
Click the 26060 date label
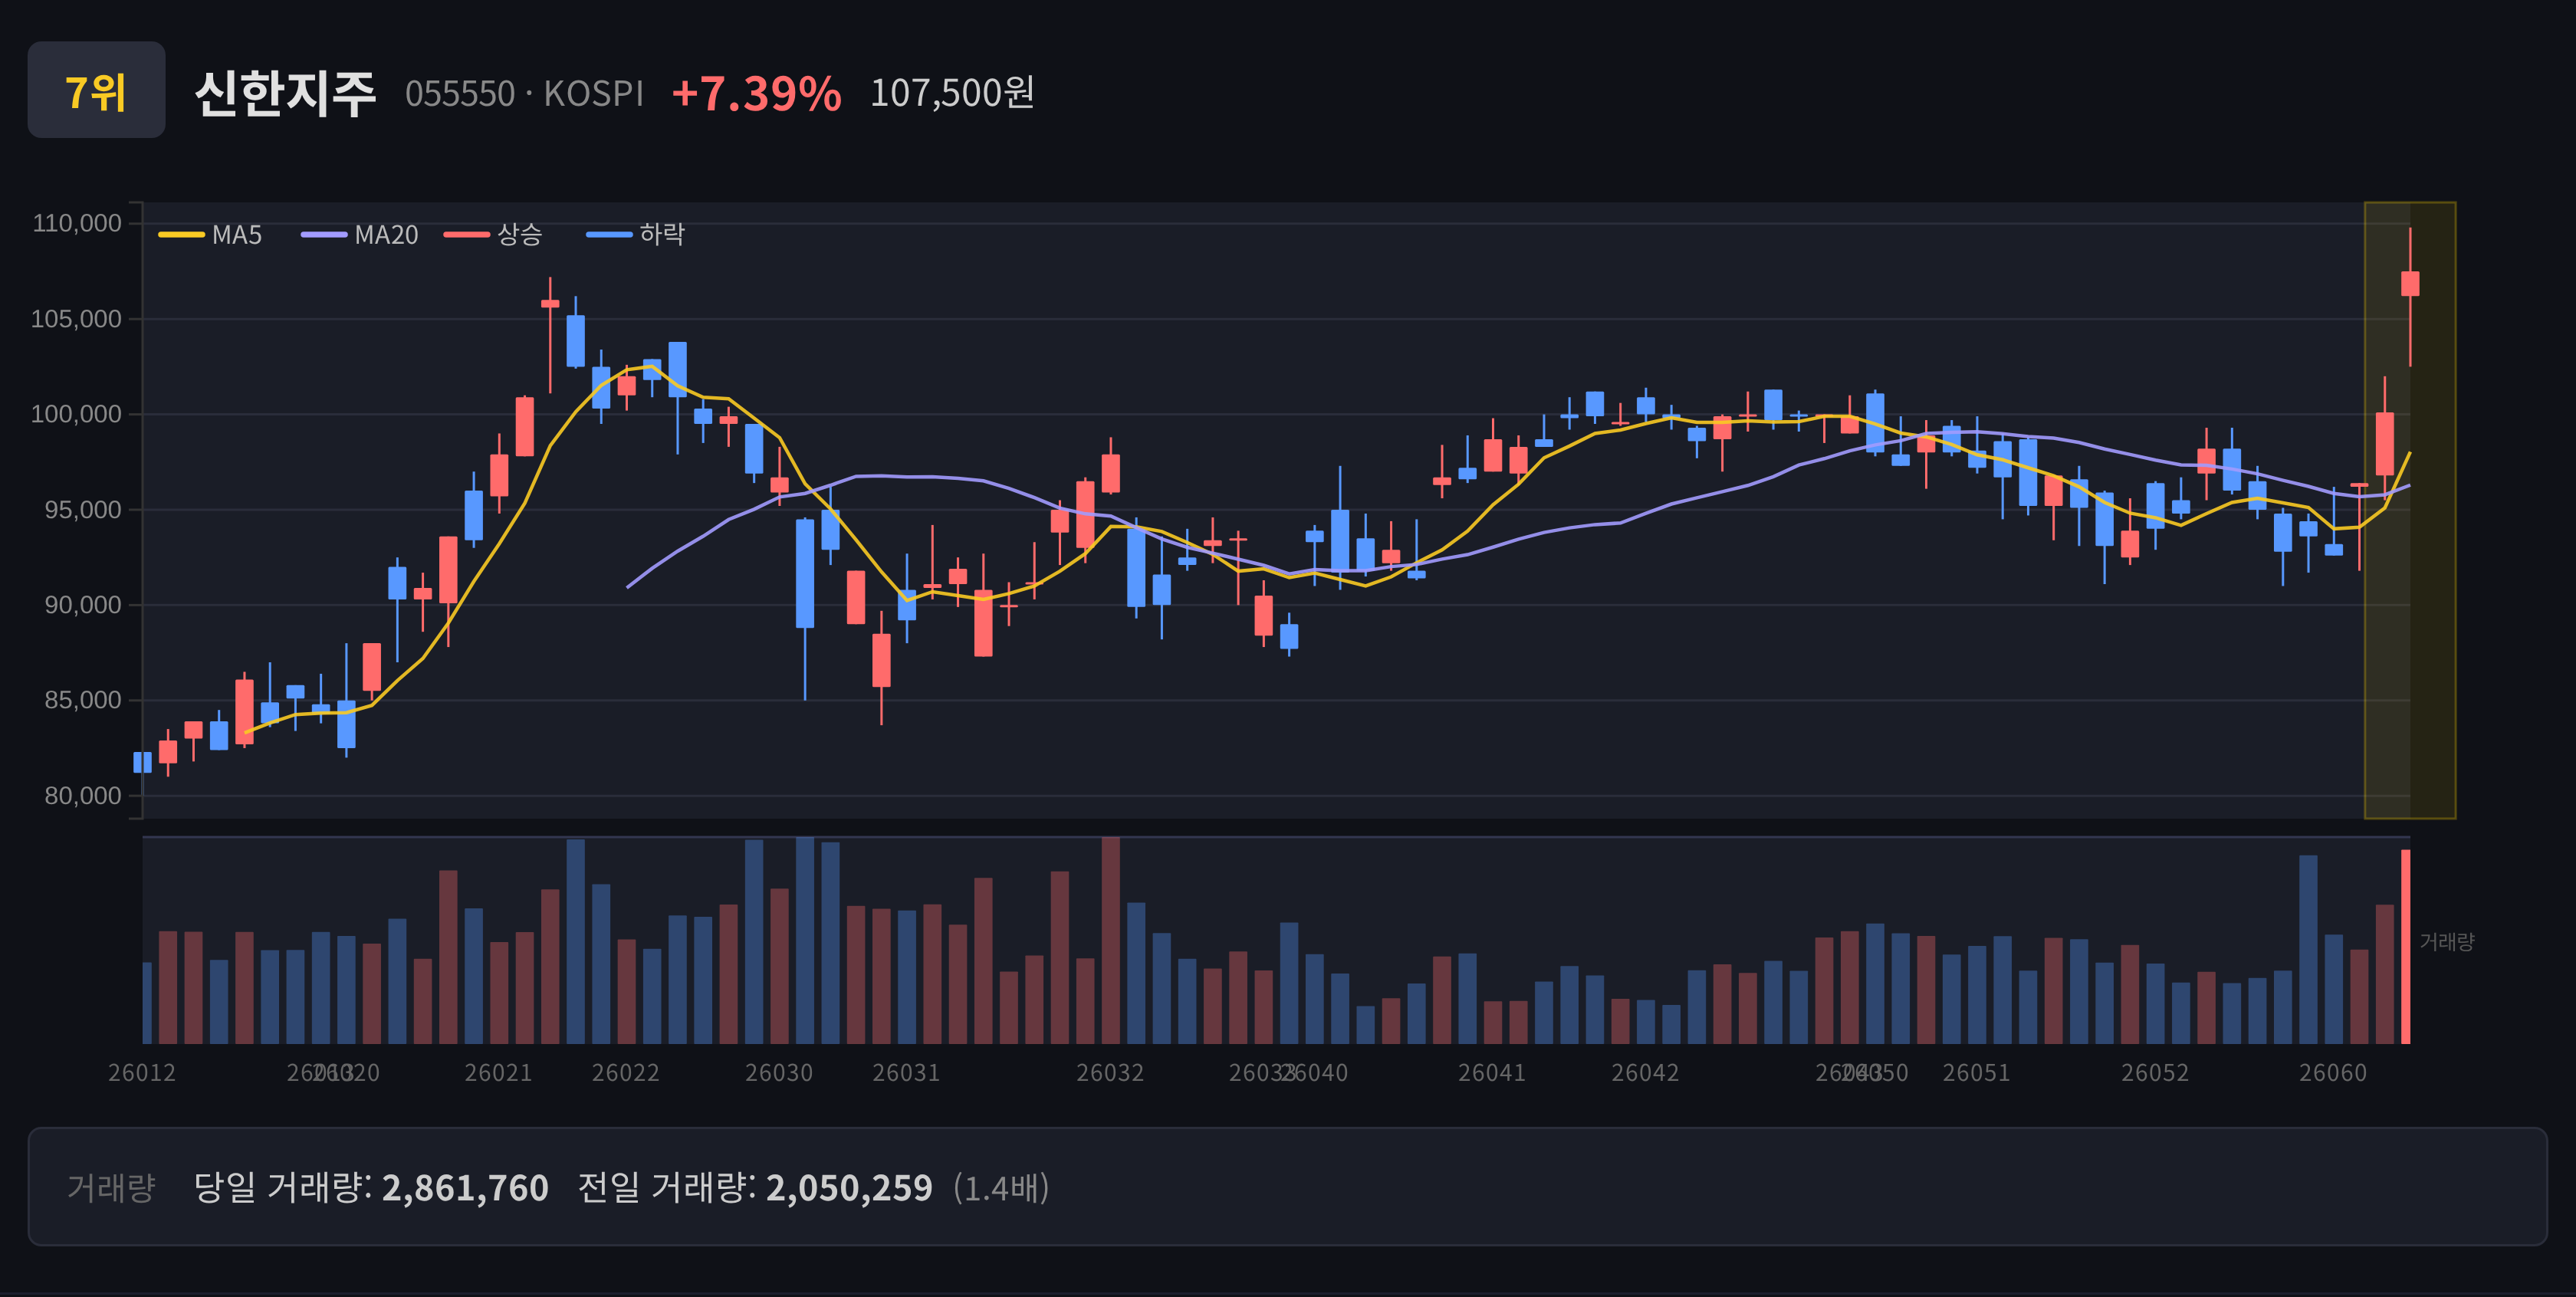[2333, 1073]
